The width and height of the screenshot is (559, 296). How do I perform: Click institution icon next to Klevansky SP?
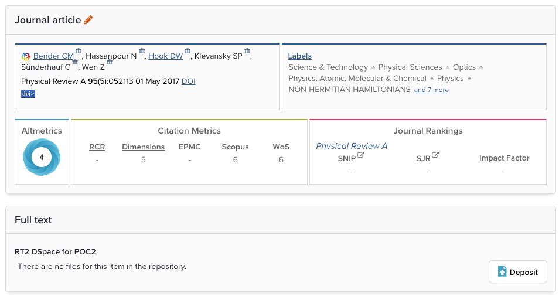pos(247,52)
